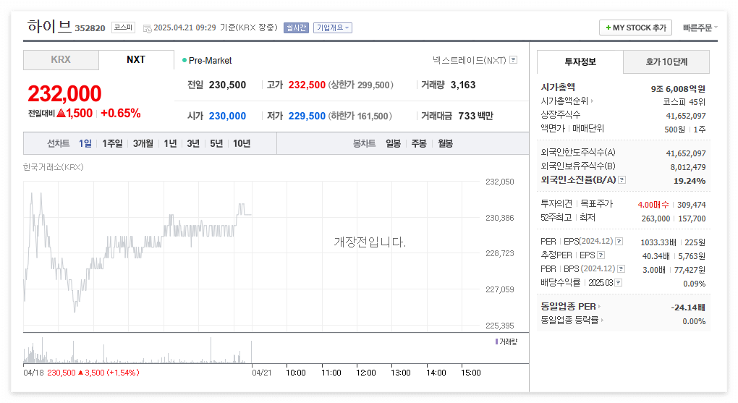This screenshot has height=403, width=738.
Task: Click the 실시간 badge button
Action: 296,27
